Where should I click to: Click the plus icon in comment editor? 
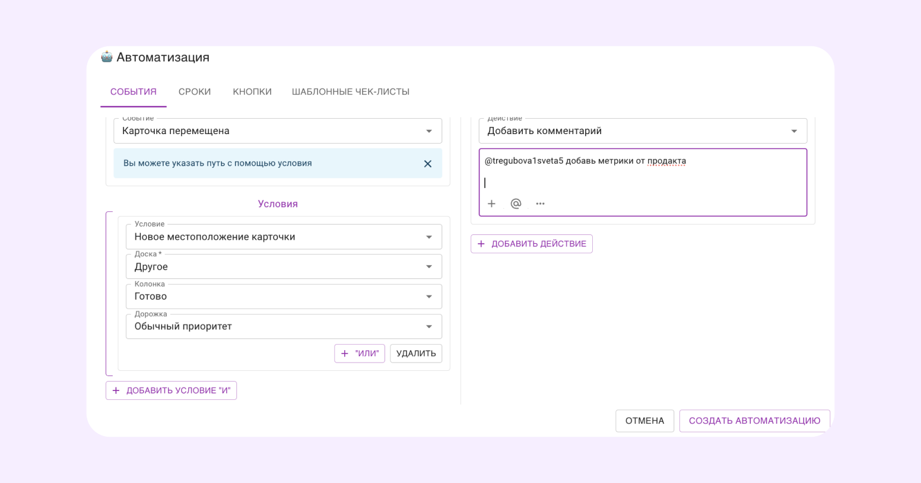491,204
